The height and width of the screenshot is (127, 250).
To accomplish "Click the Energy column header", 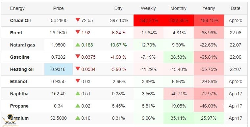I will (17, 8).
